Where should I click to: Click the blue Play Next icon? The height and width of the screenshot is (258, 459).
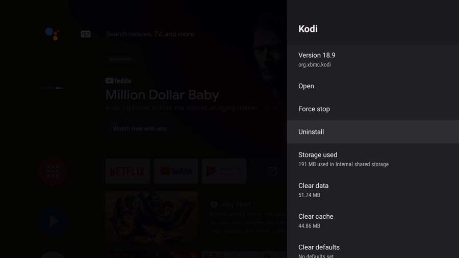pos(53,221)
